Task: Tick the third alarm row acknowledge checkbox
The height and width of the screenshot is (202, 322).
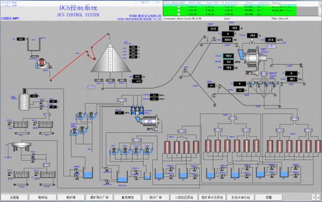Action: [179, 14]
